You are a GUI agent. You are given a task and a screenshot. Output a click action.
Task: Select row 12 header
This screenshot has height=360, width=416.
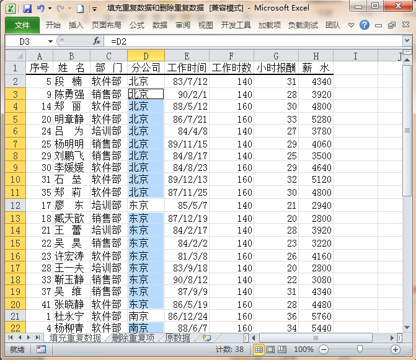coord(15,205)
